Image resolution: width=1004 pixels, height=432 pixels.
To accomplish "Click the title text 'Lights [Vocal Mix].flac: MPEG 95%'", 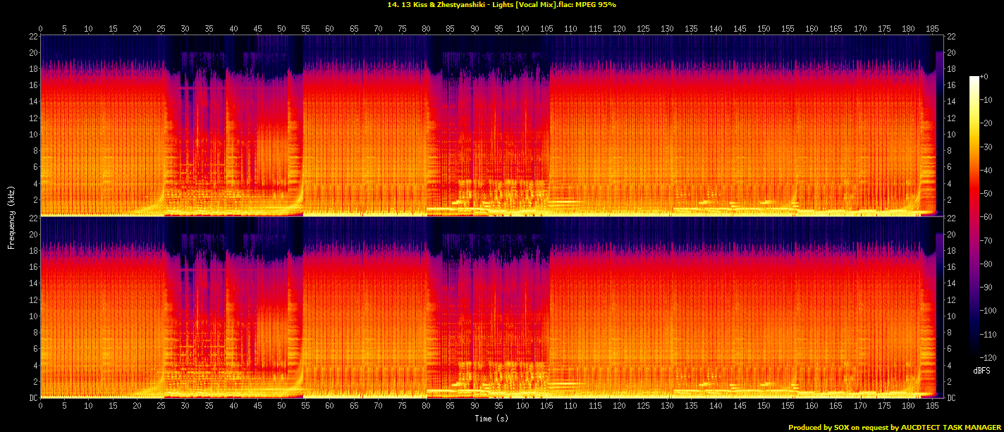I will click(553, 4).
